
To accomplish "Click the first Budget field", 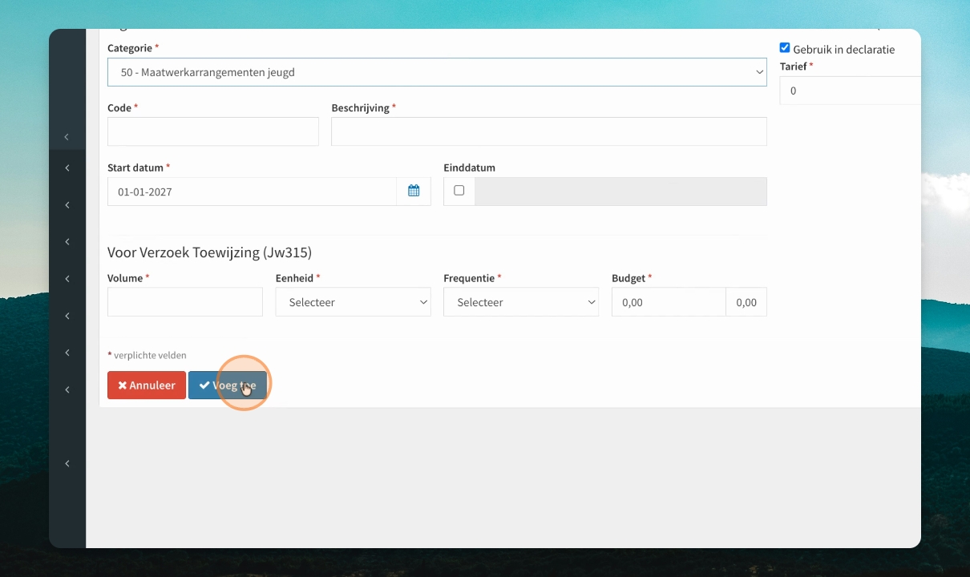I will [669, 302].
